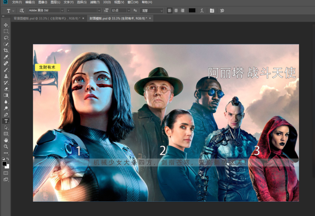Select the Crop tool
This screenshot has width=315, height=216.
click(x=6, y=50)
